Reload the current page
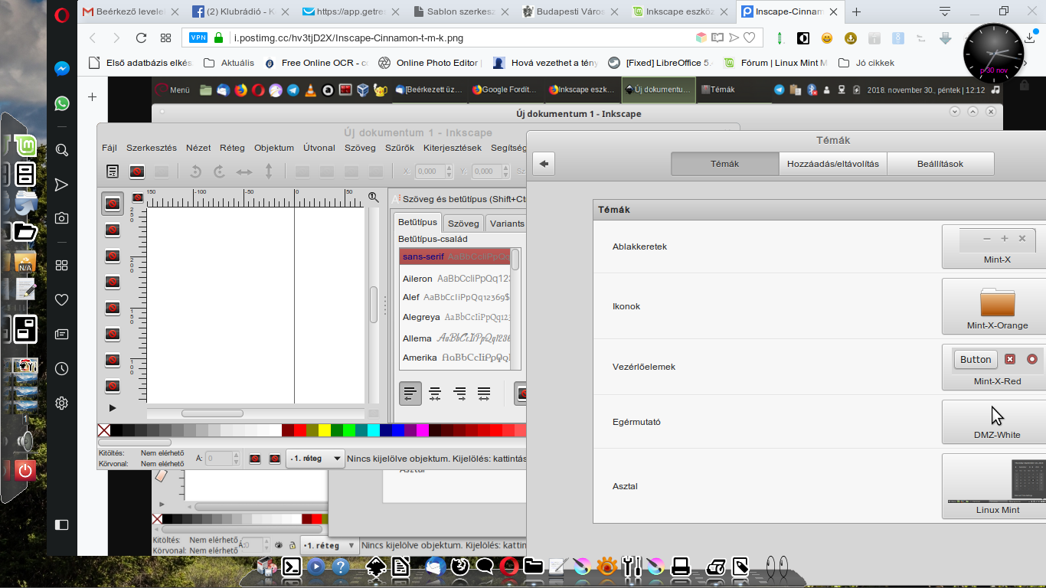 141,38
